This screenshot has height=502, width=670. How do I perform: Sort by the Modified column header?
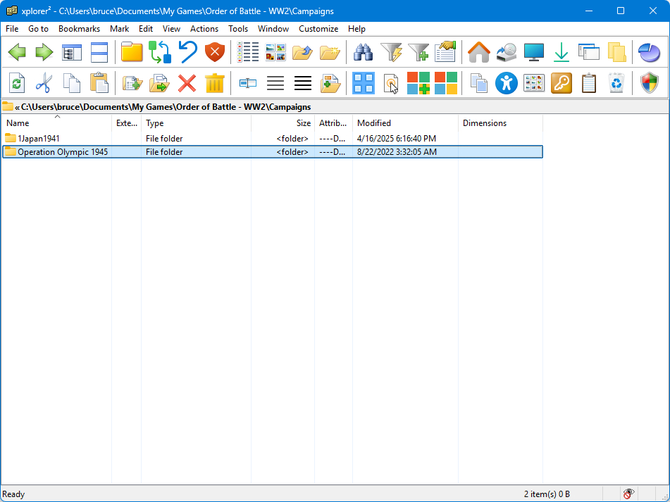(x=406, y=123)
